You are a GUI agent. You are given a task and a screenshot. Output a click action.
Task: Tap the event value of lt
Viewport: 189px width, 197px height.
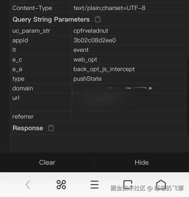pos(81,50)
